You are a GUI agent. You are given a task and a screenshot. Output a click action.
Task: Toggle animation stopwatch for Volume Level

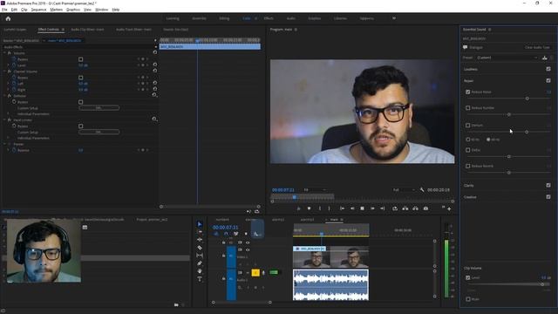point(14,65)
